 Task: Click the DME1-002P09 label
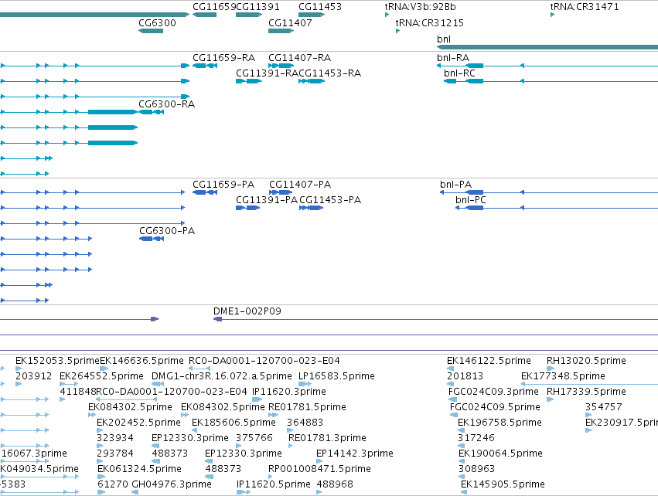point(247,311)
